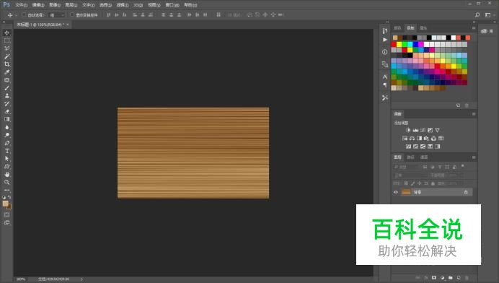The width and height of the screenshot is (499, 283).
Task: Open the Filter menu
Action: pos(122,5)
